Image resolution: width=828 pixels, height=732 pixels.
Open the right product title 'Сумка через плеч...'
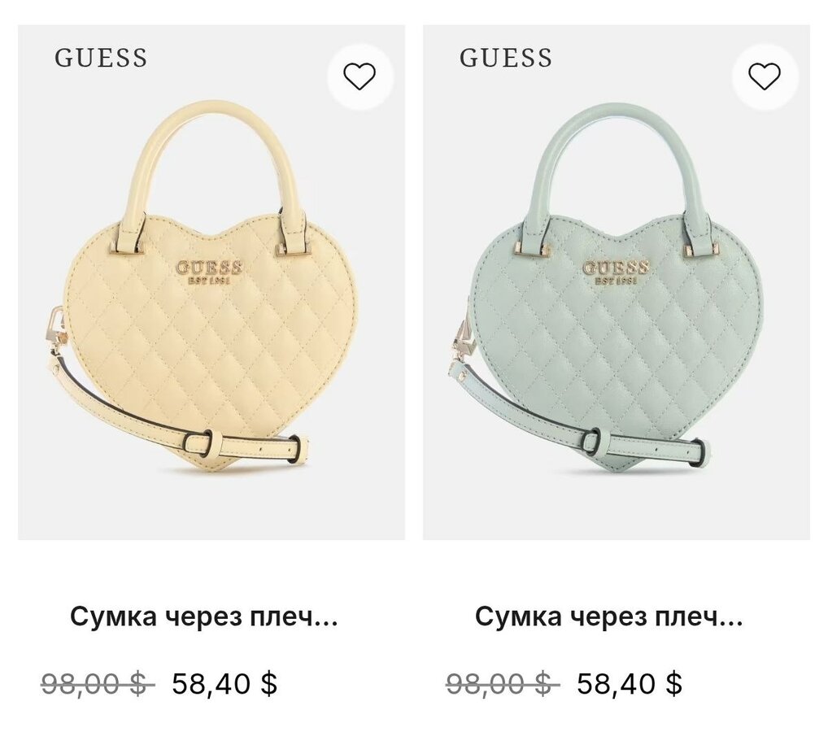pos(608,617)
